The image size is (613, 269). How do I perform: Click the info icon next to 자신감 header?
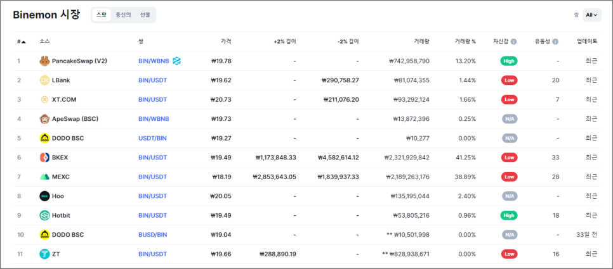click(x=513, y=42)
